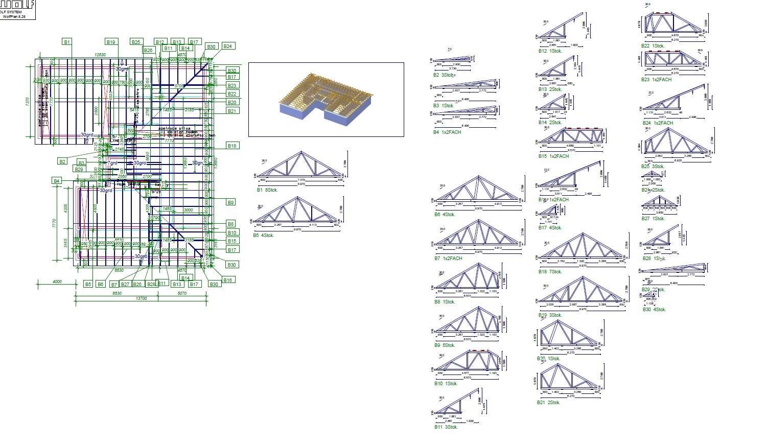
Task: Select the B4 label tag left of plan
Action: coord(57,181)
